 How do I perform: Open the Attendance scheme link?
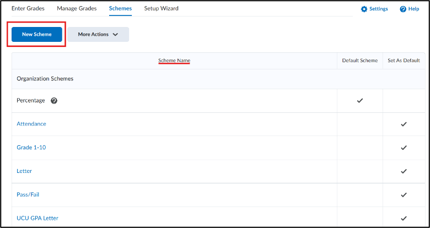coord(31,124)
